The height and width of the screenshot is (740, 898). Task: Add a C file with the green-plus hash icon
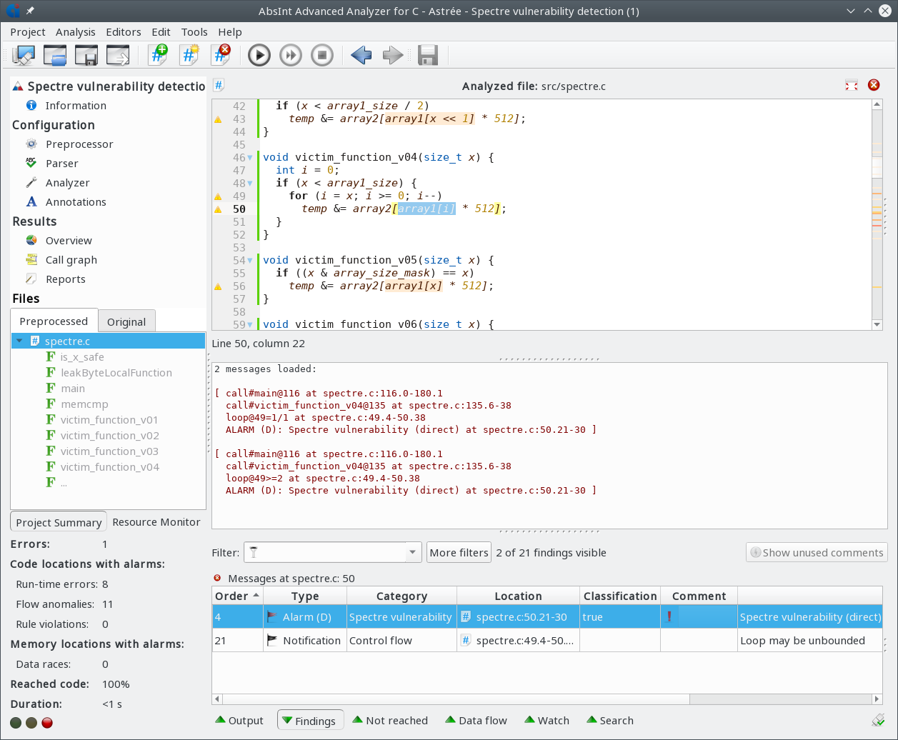click(x=157, y=55)
